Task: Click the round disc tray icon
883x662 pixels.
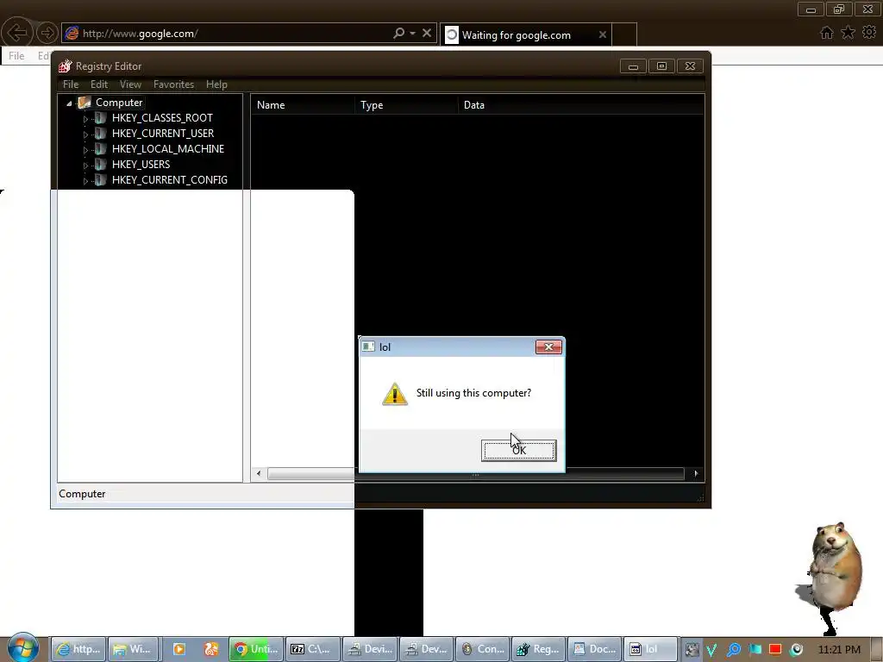Action: (x=796, y=650)
